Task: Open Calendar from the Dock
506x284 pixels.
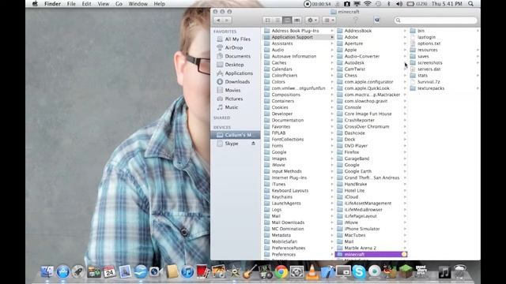Action: pos(109,271)
